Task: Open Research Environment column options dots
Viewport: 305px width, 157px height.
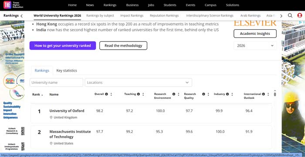Action: 178,94
